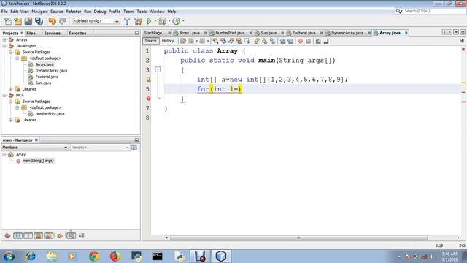Toggle Show Inner Classes filter in Navigator

pyautogui.click(x=49, y=236)
